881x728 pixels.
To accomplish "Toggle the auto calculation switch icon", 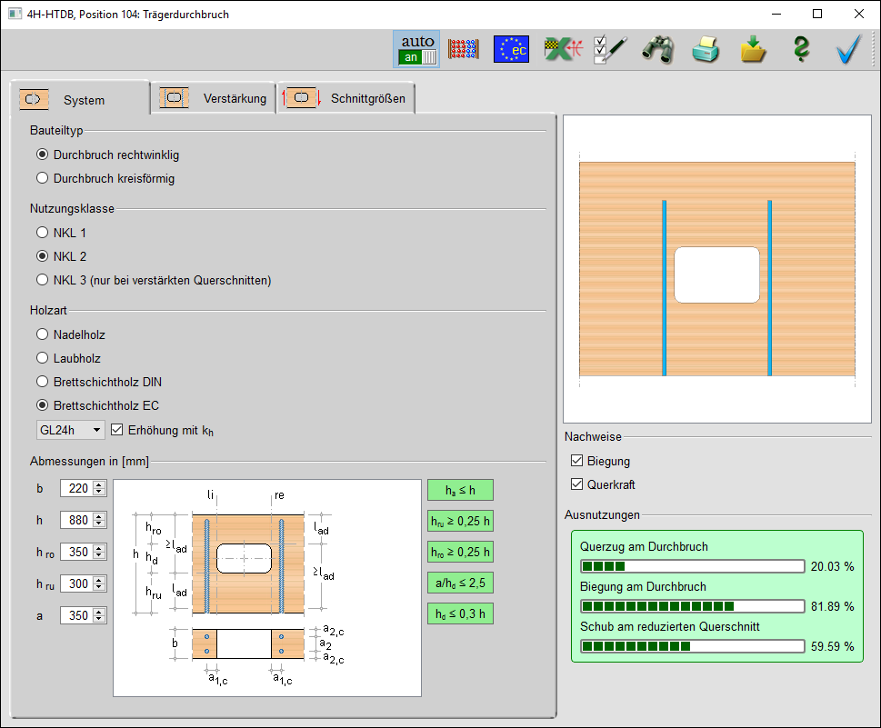I will tap(417, 49).
